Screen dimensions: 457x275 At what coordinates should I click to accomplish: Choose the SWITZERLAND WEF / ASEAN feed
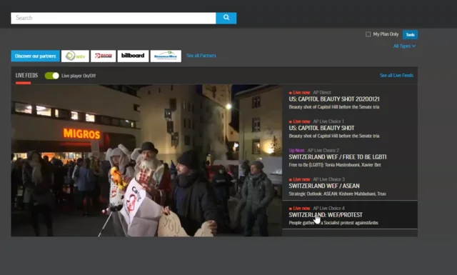point(350,186)
